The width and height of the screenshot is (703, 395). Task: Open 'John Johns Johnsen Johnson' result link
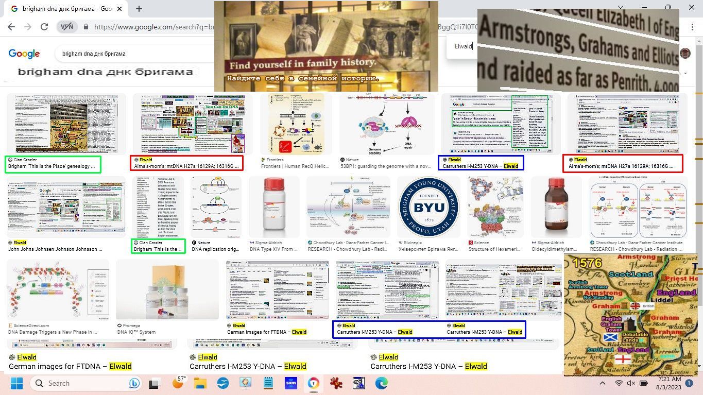click(x=55, y=249)
